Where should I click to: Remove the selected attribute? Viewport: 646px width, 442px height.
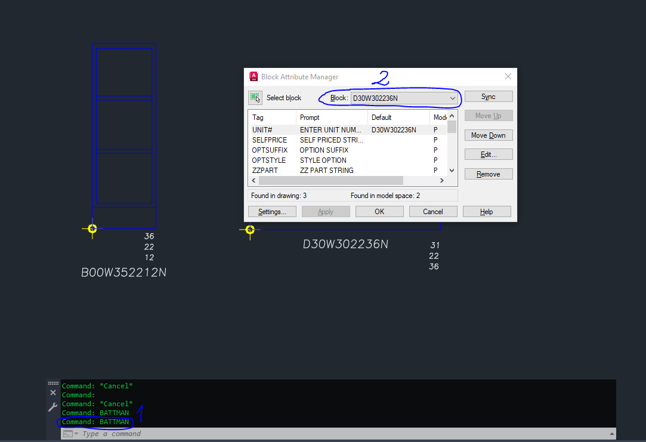pyautogui.click(x=489, y=174)
